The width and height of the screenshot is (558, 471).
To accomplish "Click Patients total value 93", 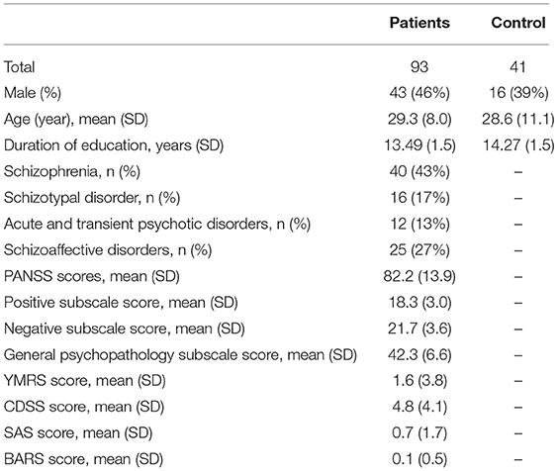I will tap(419, 67).
